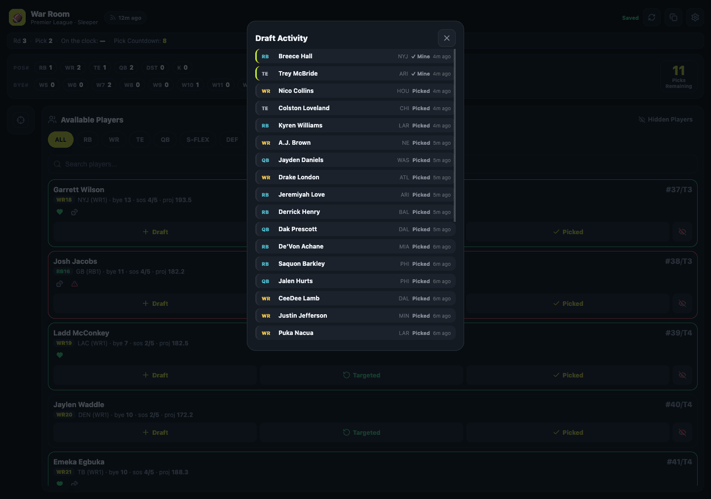Click the crosshair target icon in sidebar
The width and height of the screenshot is (711, 499).
21,120
